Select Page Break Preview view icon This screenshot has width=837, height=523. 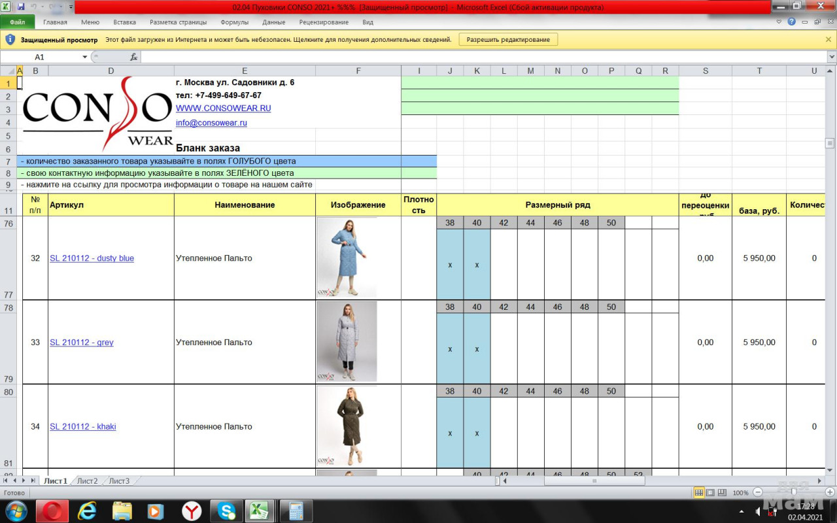click(722, 492)
